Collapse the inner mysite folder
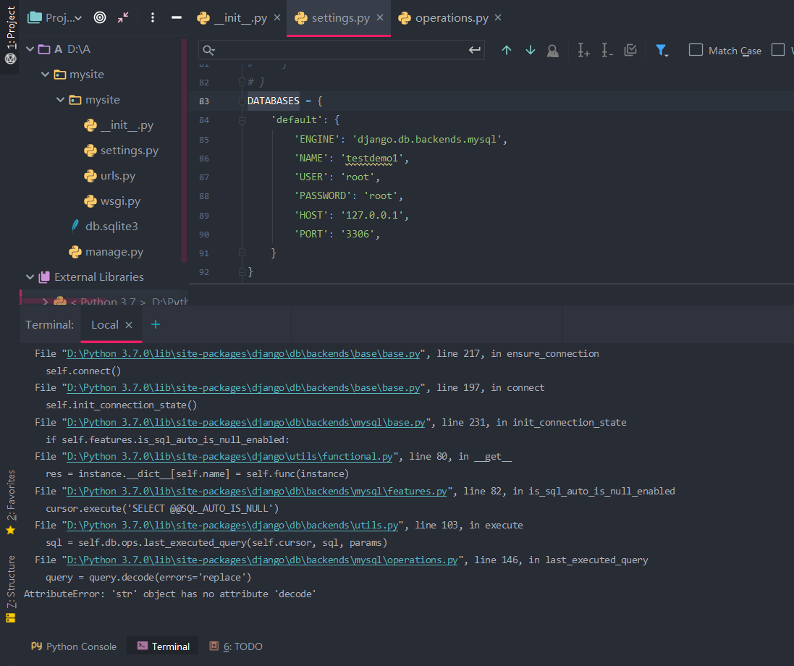This screenshot has width=794, height=666. 60,100
